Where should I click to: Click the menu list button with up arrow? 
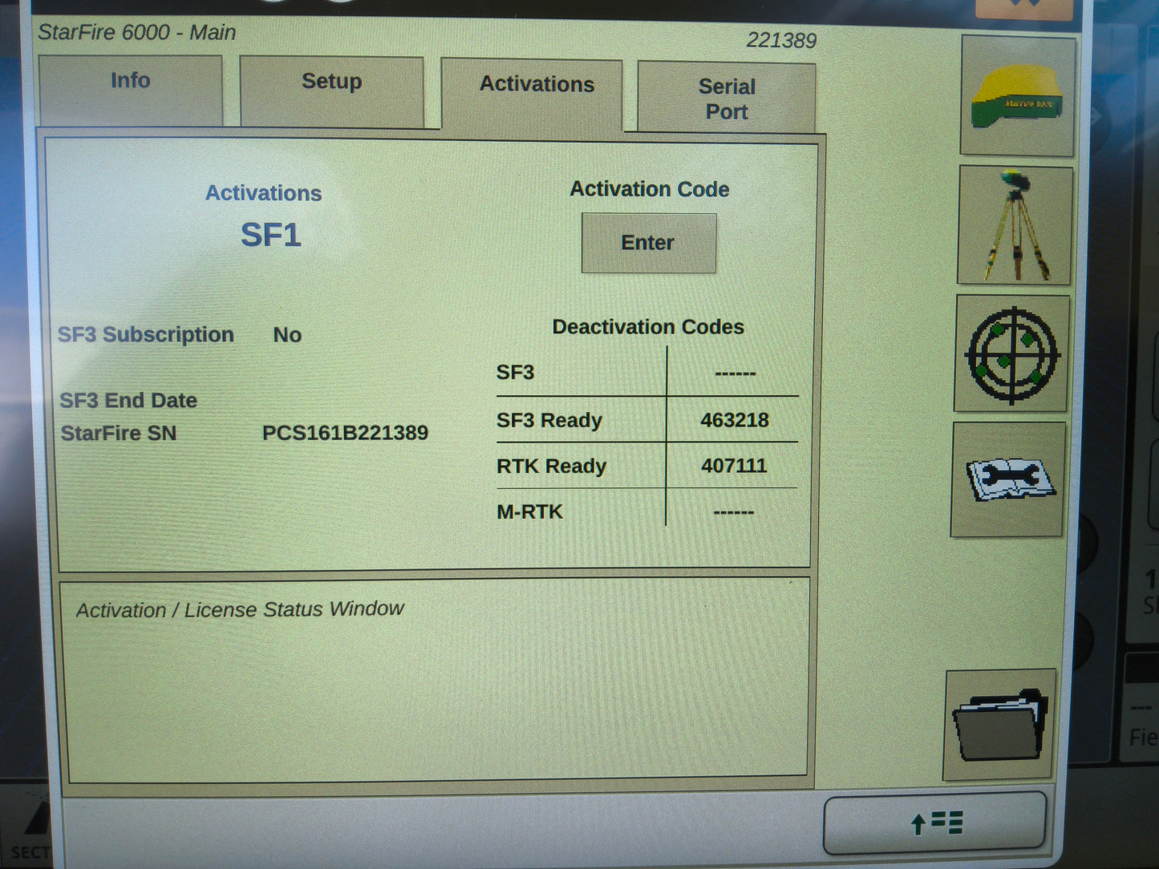[x=935, y=823]
